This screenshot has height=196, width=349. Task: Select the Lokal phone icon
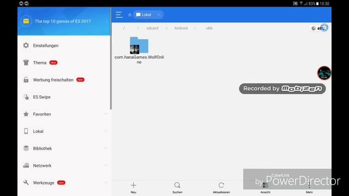[26, 131]
